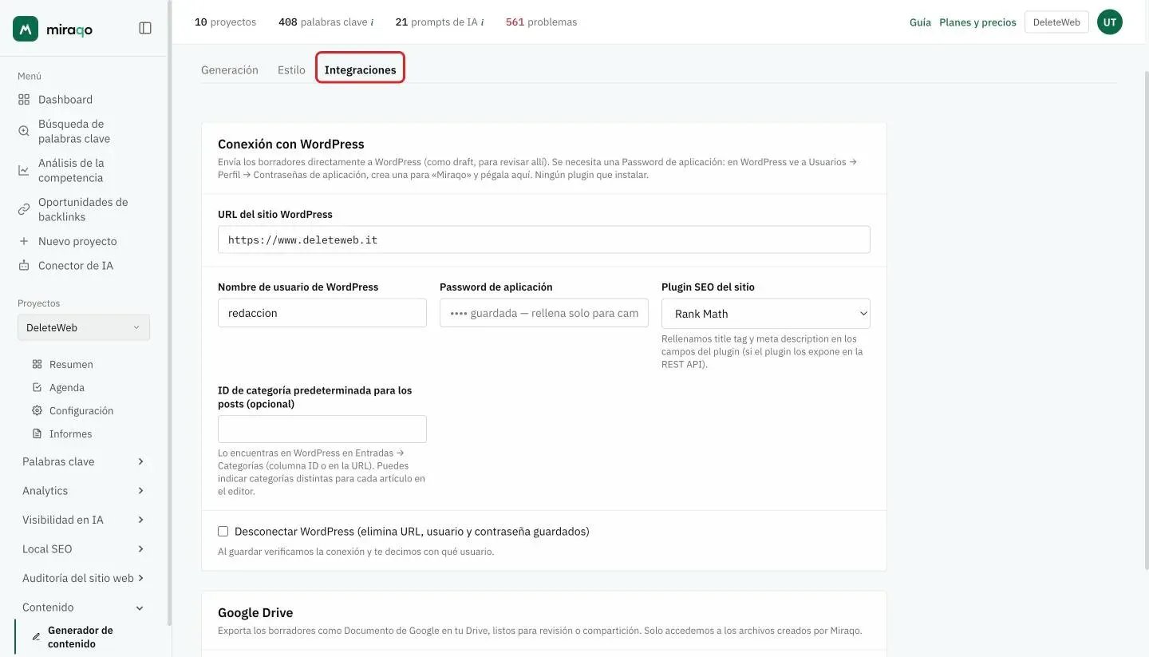Focus the Nombre de usuario de WordPress field
This screenshot has height=657, width=1149.
click(322, 313)
